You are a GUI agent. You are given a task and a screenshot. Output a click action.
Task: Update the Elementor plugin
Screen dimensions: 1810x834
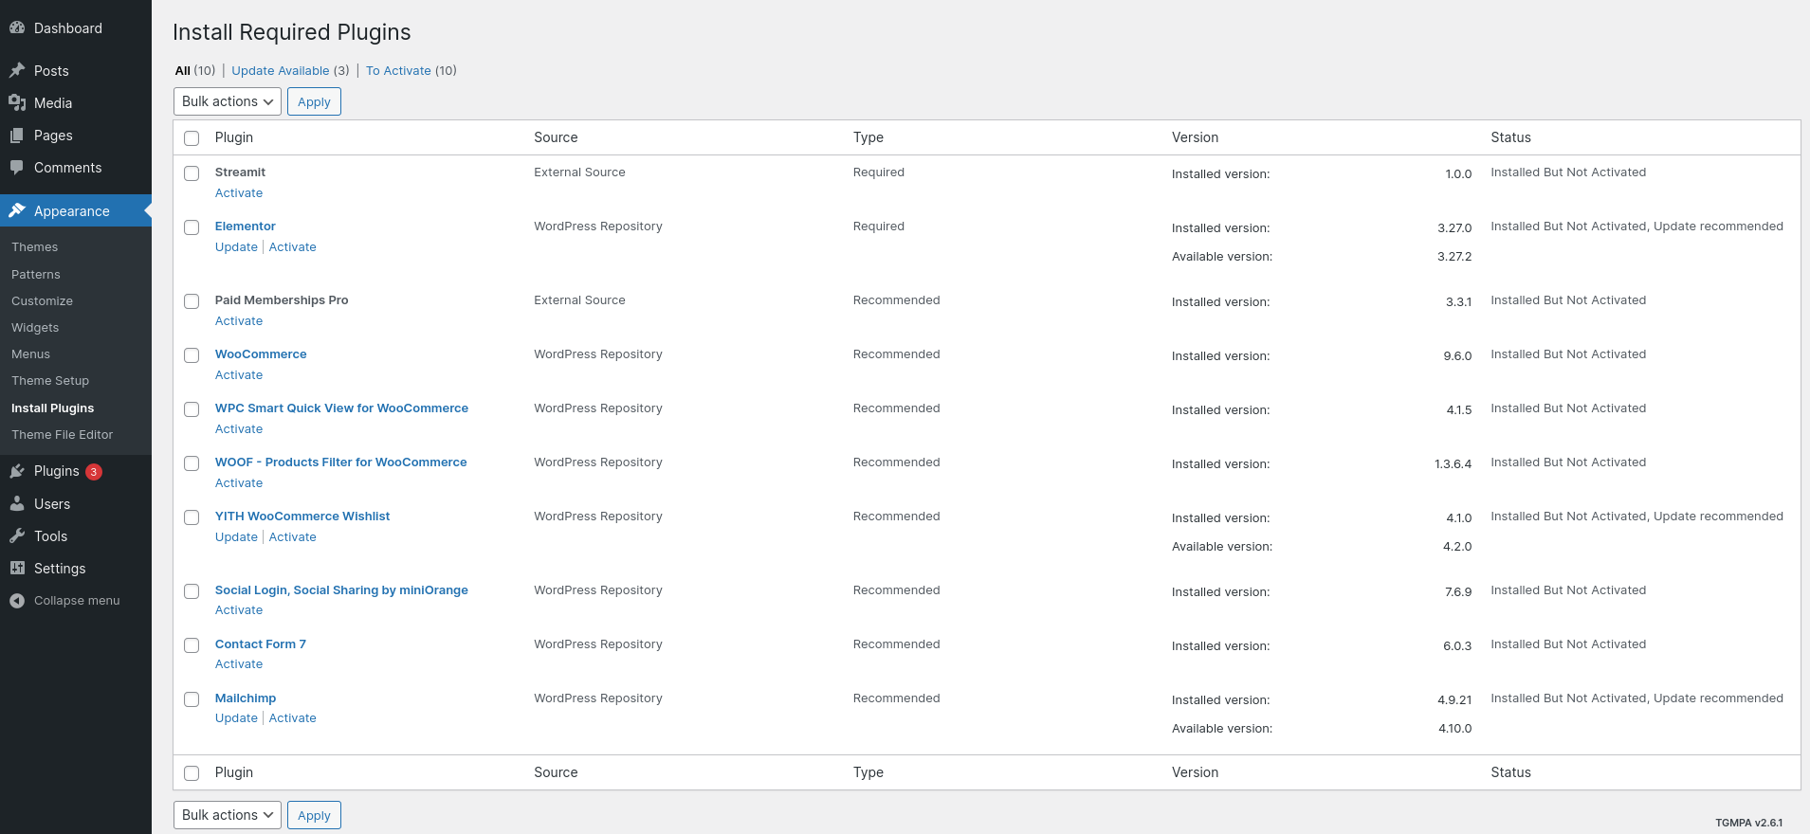(x=236, y=247)
